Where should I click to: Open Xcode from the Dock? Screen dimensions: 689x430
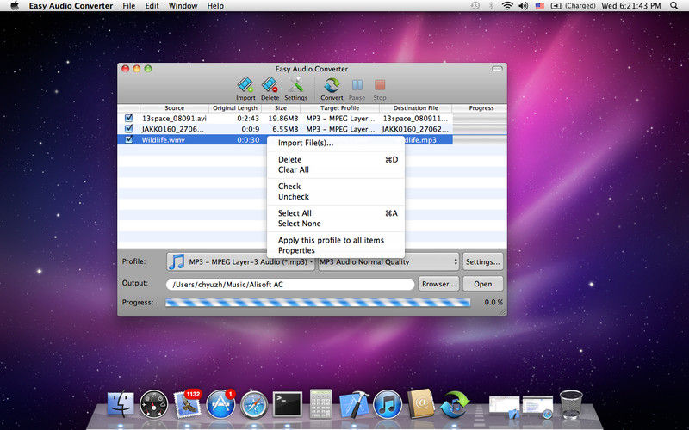coord(354,404)
